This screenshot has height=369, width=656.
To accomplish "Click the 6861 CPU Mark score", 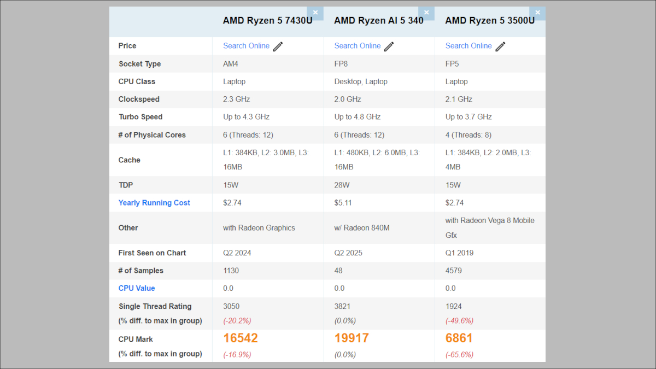I will pyautogui.click(x=459, y=338).
